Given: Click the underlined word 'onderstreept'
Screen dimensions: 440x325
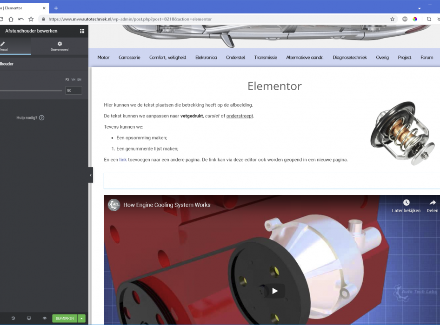Looking at the screenshot, I should [240, 116].
